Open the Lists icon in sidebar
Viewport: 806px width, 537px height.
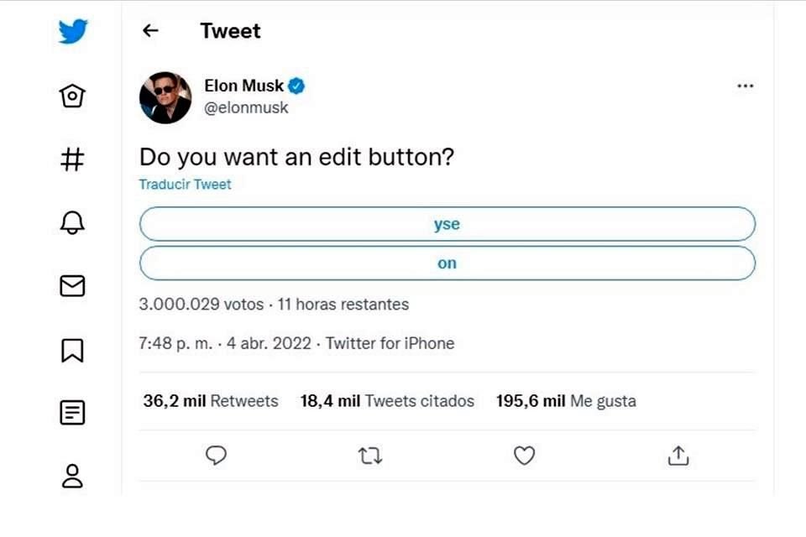pyautogui.click(x=73, y=413)
